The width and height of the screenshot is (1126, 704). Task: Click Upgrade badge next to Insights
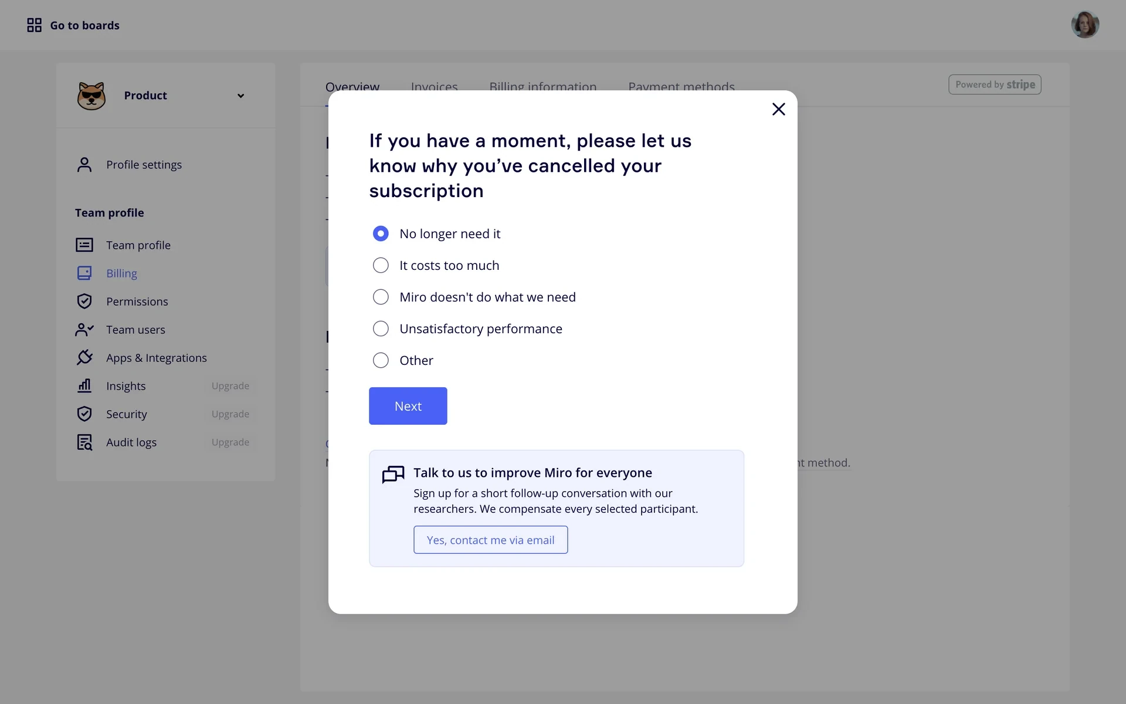230,386
